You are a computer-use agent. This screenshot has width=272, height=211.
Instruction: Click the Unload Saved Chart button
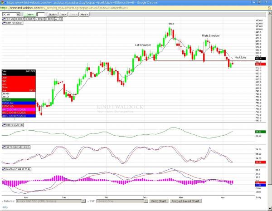(185, 201)
